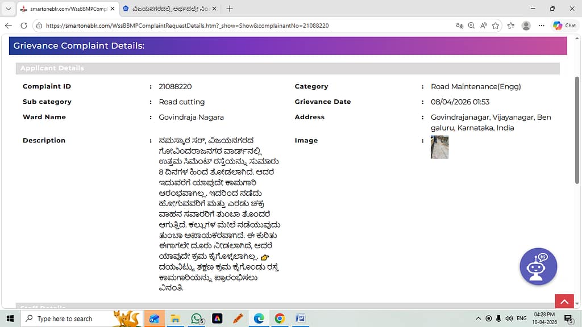
Task: Open the Settings and more ellipsis menu
Action: 541,26
